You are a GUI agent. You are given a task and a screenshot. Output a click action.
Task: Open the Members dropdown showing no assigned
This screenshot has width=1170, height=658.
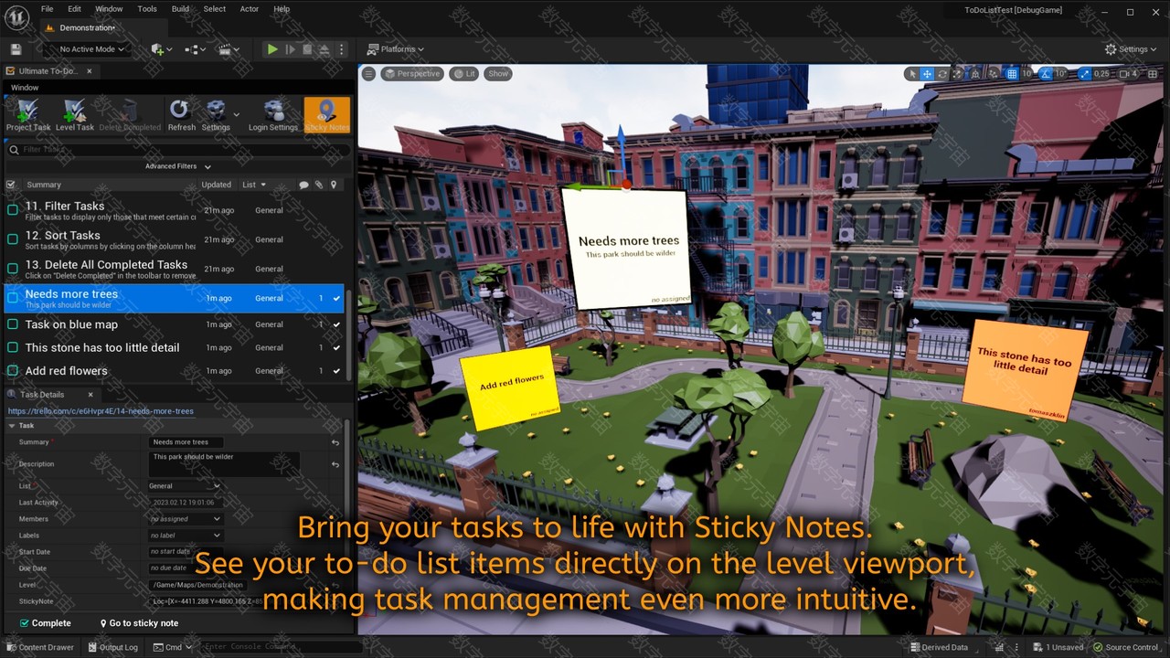pyautogui.click(x=186, y=519)
